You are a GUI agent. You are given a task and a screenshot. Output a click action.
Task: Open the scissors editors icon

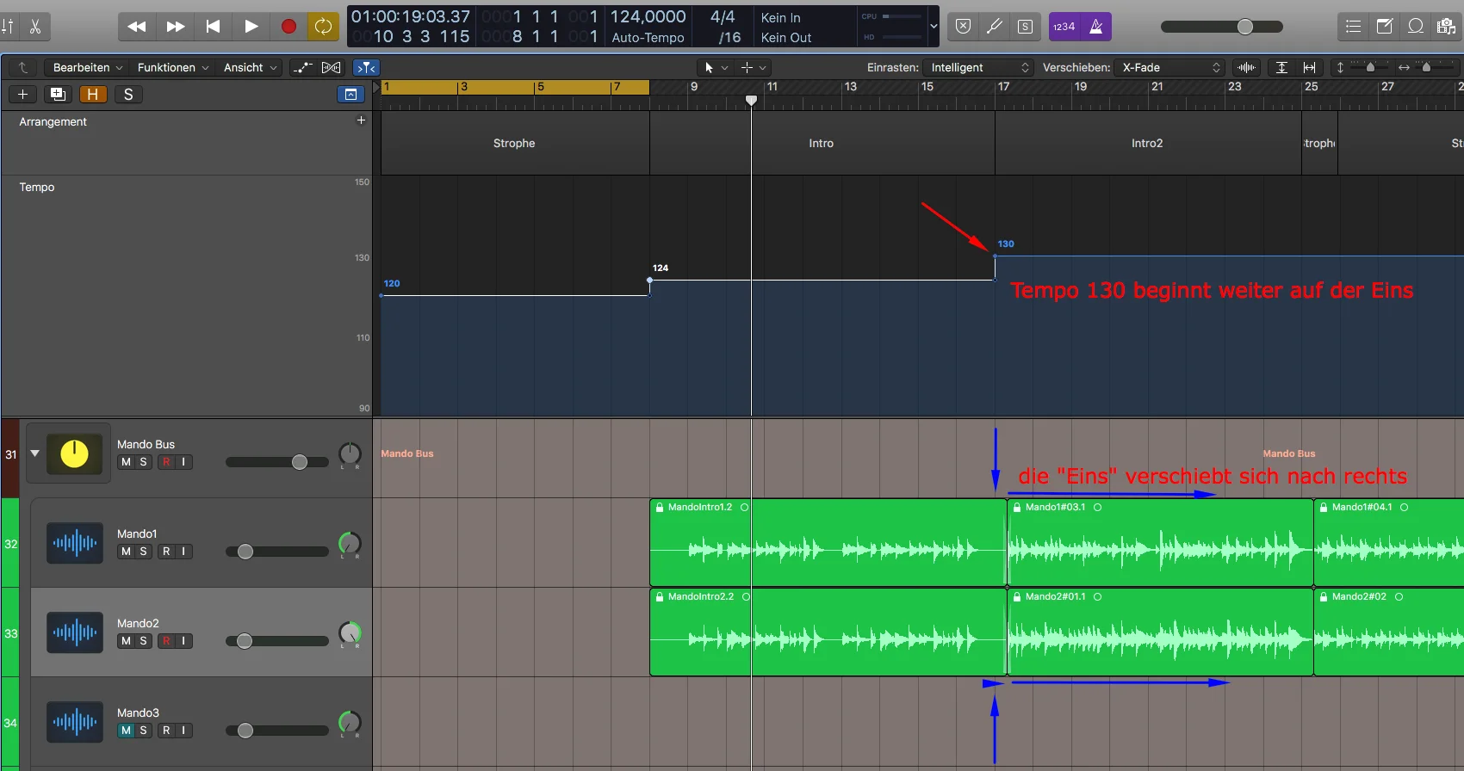pyautogui.click(x=35, y=27)
